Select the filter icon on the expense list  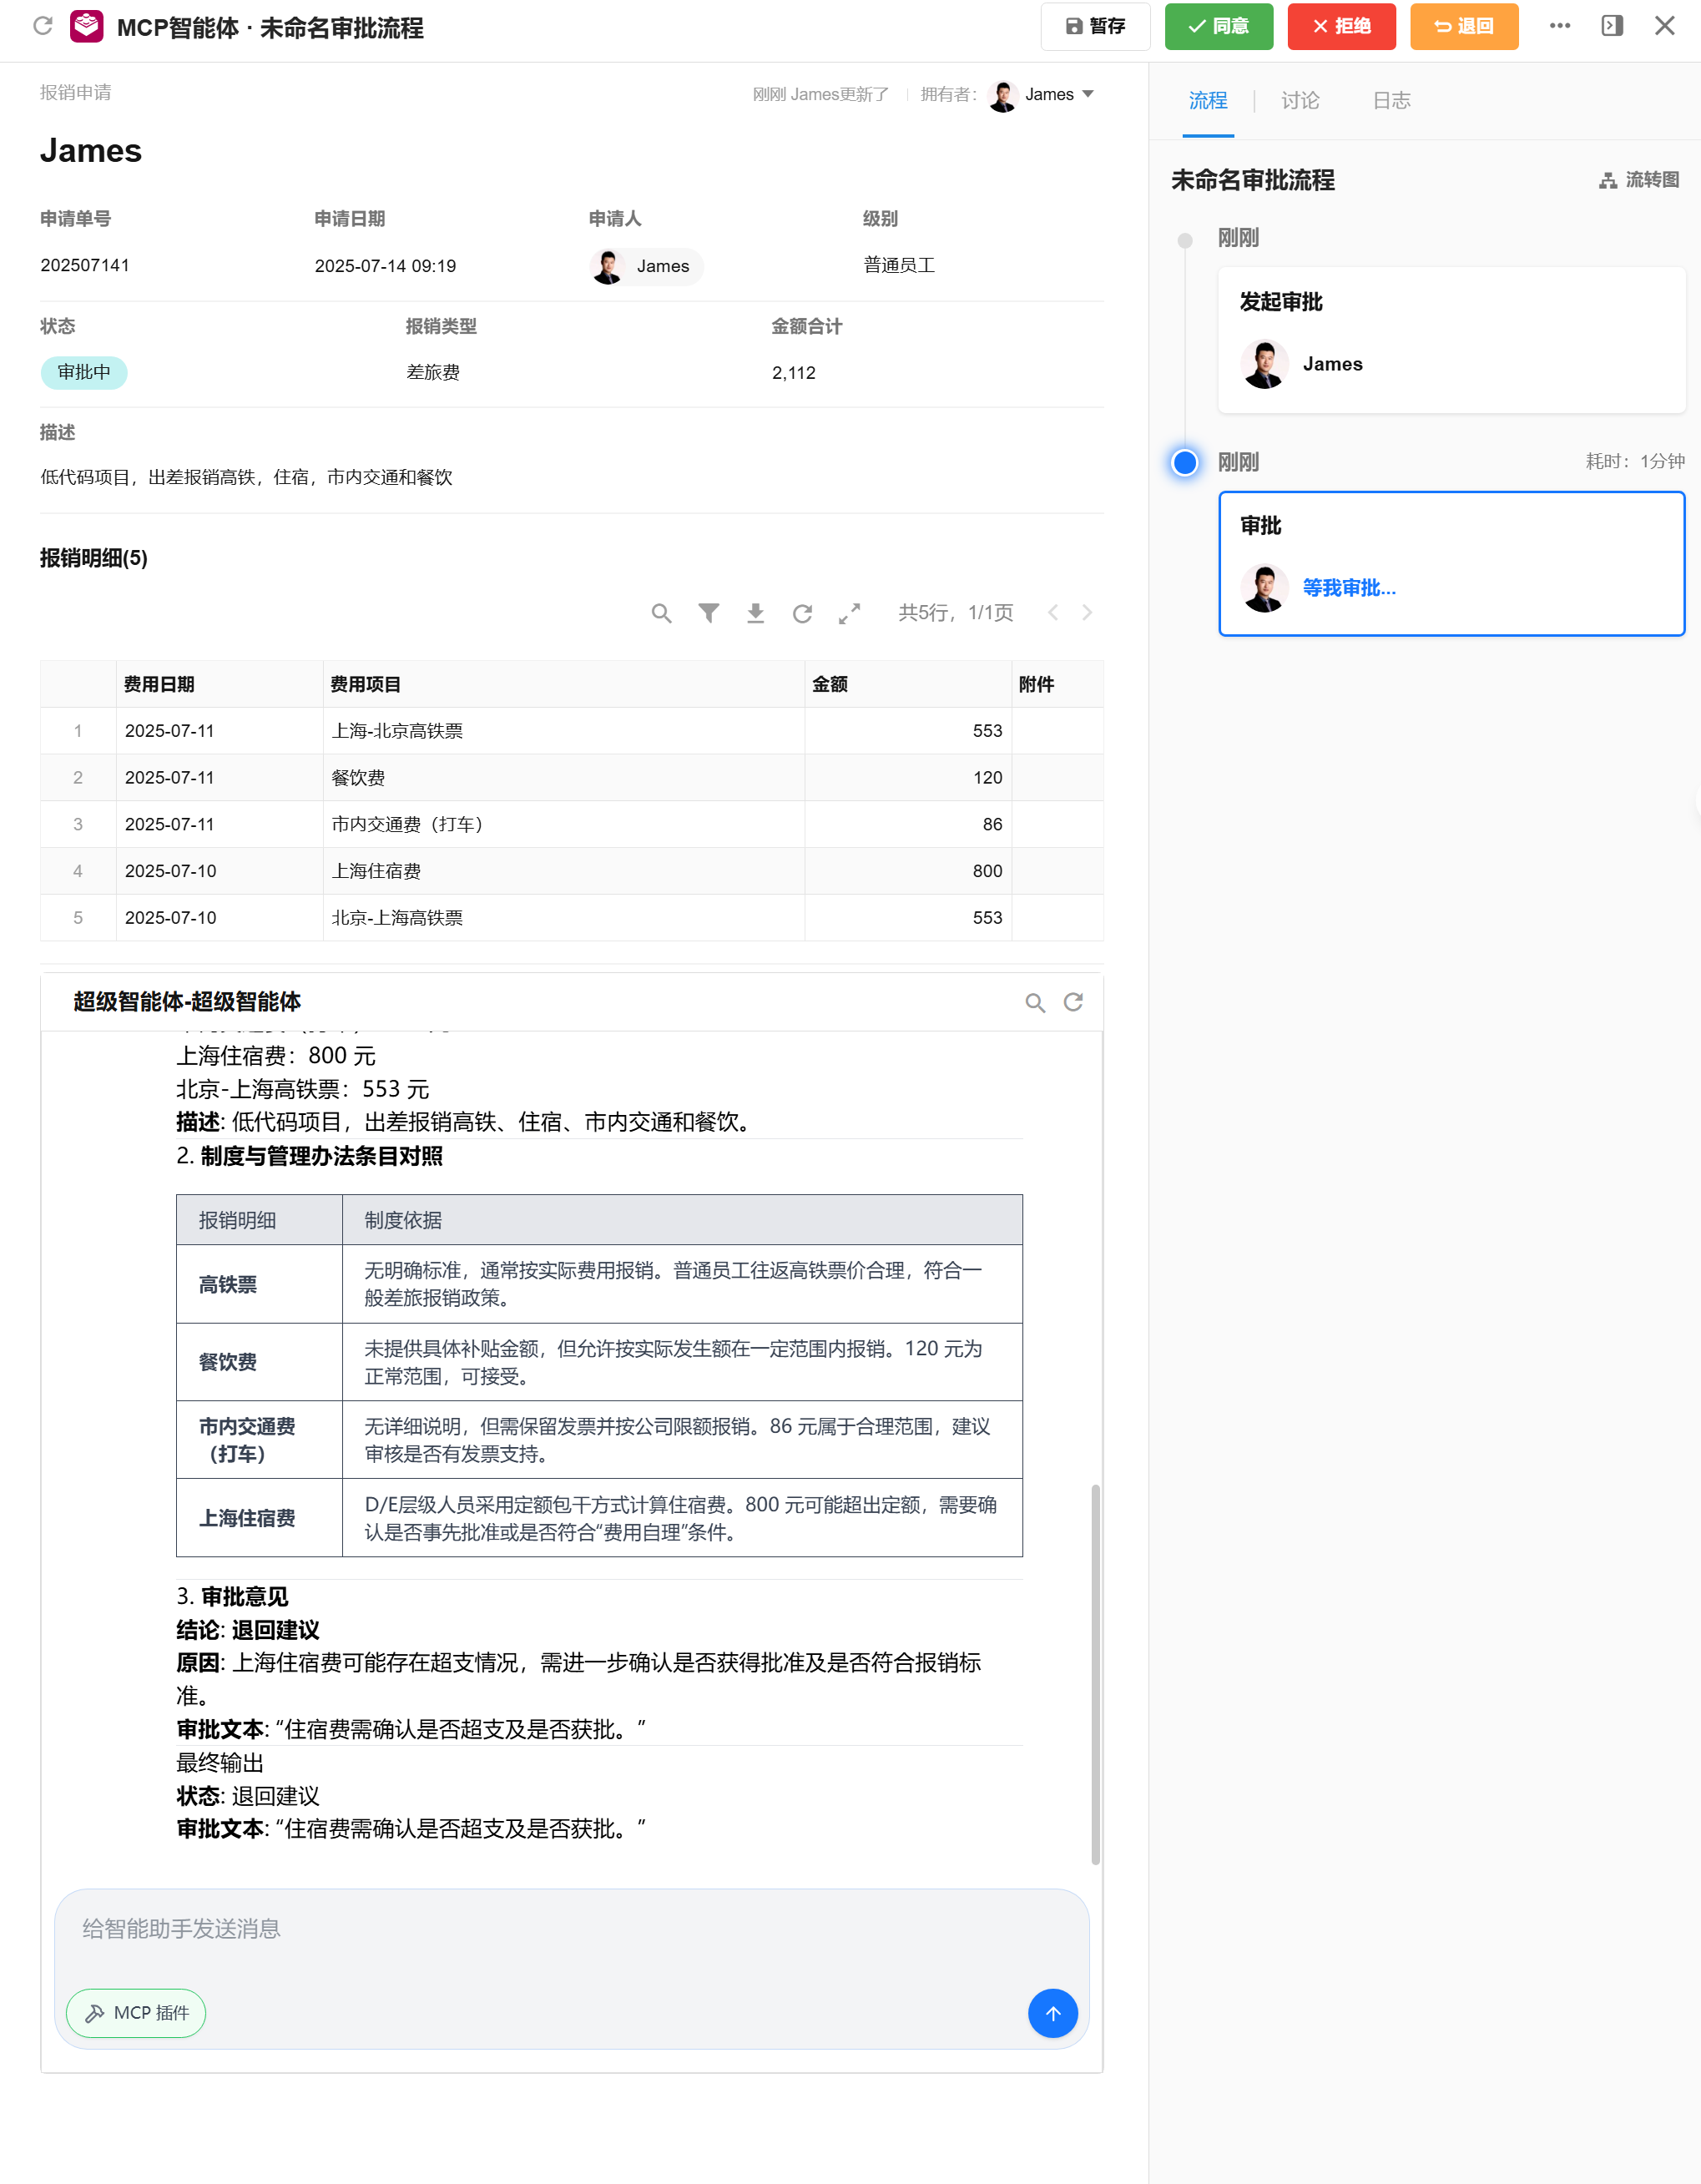(x=709, y=613)
